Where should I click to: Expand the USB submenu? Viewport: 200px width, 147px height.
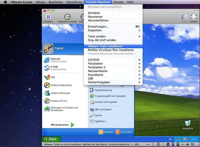tap(113, 78)
